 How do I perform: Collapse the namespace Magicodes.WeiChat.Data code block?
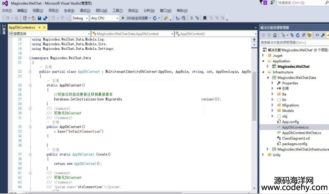[x=30, y=58]
